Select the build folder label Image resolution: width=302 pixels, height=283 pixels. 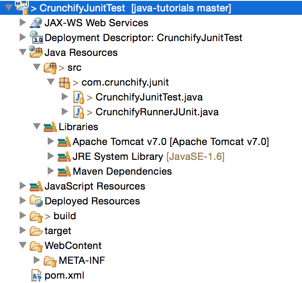pos(65,216)
